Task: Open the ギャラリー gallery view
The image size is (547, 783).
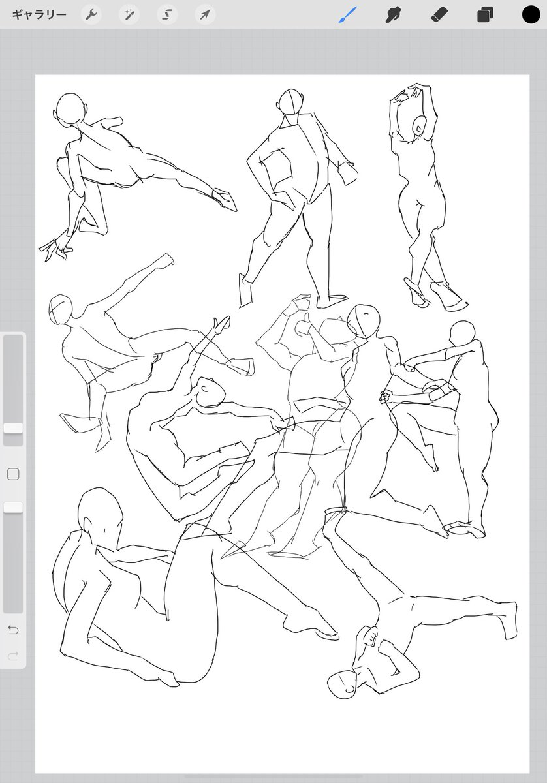Action: 39,14
